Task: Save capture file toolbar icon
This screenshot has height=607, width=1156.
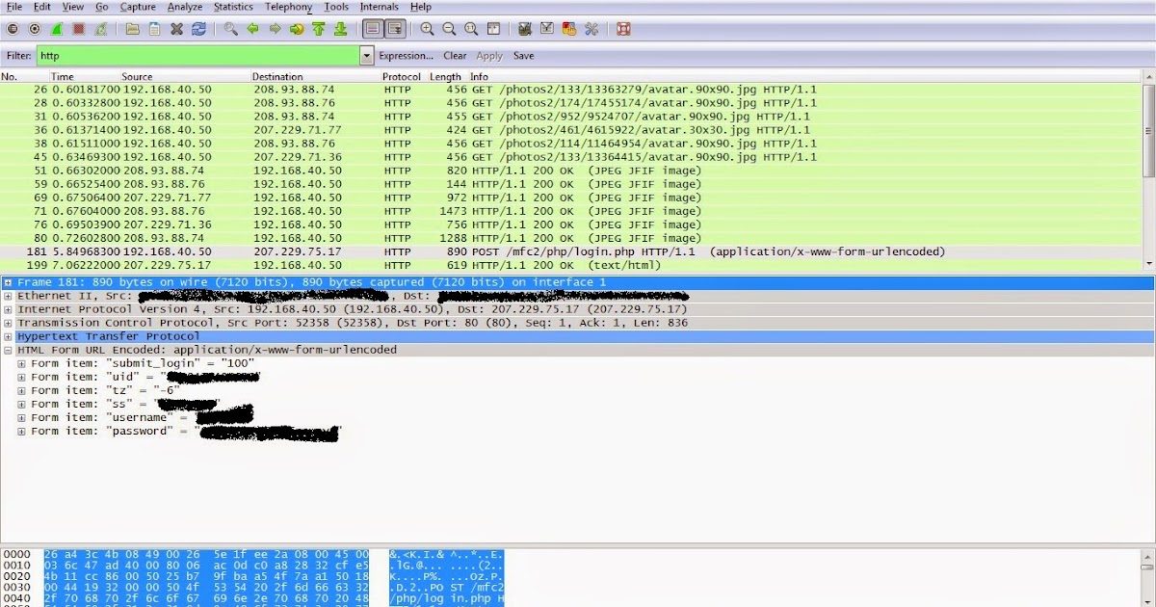Action: (x=154, y=29)
